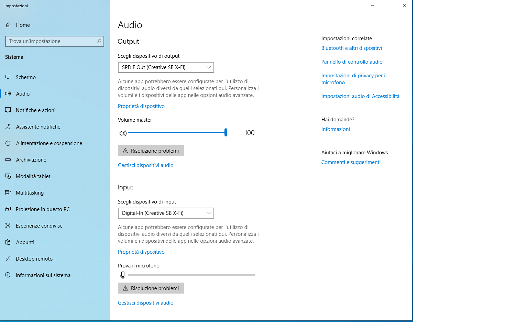This screenshot has height=330, width=528.
Task: Click the microphone test level bar
Action: tap(191, 275)
